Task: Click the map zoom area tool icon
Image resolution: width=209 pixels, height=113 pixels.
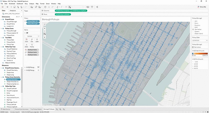Action: (45, 34)
